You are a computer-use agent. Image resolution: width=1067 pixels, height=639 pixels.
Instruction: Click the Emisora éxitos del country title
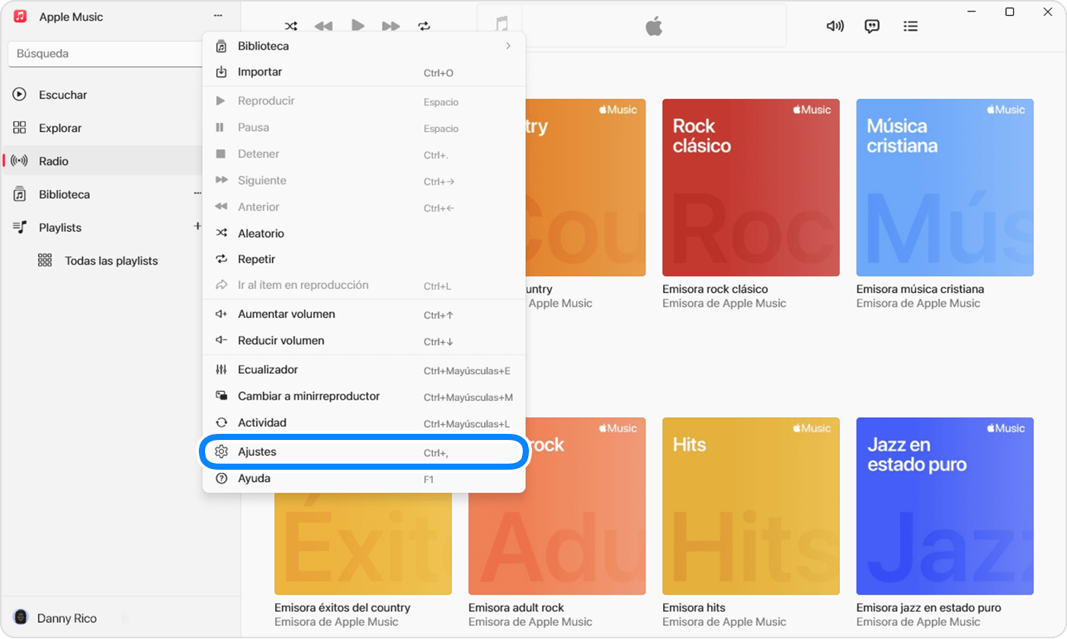click(x=342, y=608)
